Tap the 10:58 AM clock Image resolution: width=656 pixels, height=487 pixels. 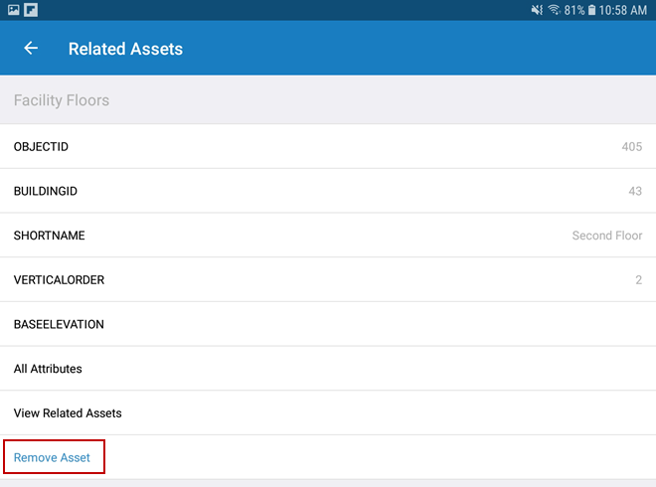pyautogui.click(x=624, y=10)
